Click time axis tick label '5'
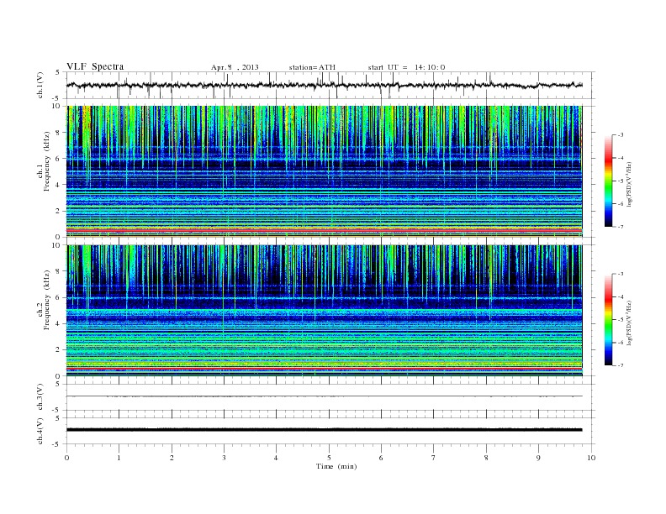This screenshot has width=666, height=514. click(x=329, y=458)
